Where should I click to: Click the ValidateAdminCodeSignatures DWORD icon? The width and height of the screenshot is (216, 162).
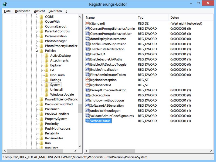(x=87, y=116)
